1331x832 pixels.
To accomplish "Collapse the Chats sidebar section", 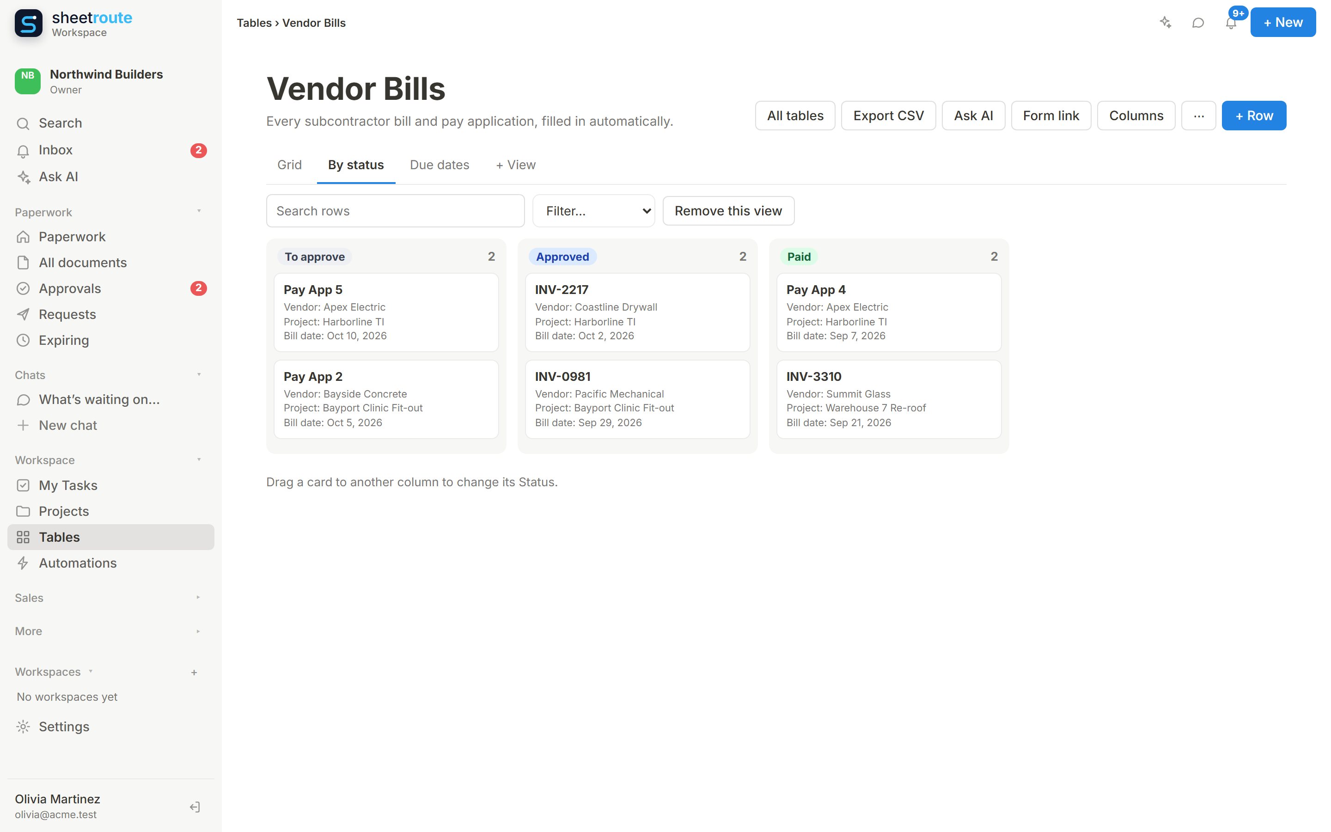I will point(199,375).
